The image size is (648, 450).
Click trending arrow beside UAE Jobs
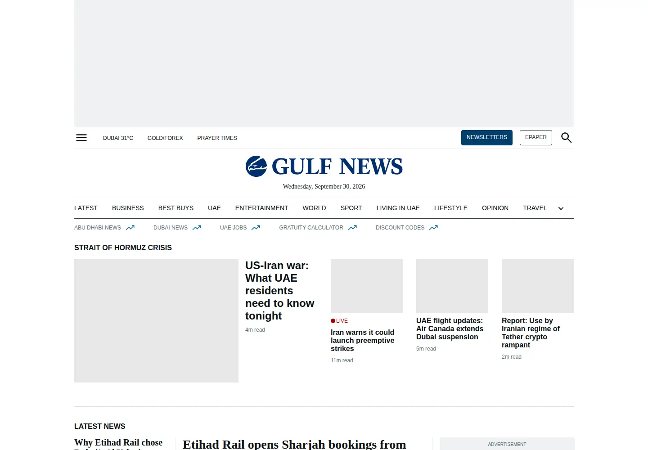point(256,228)
